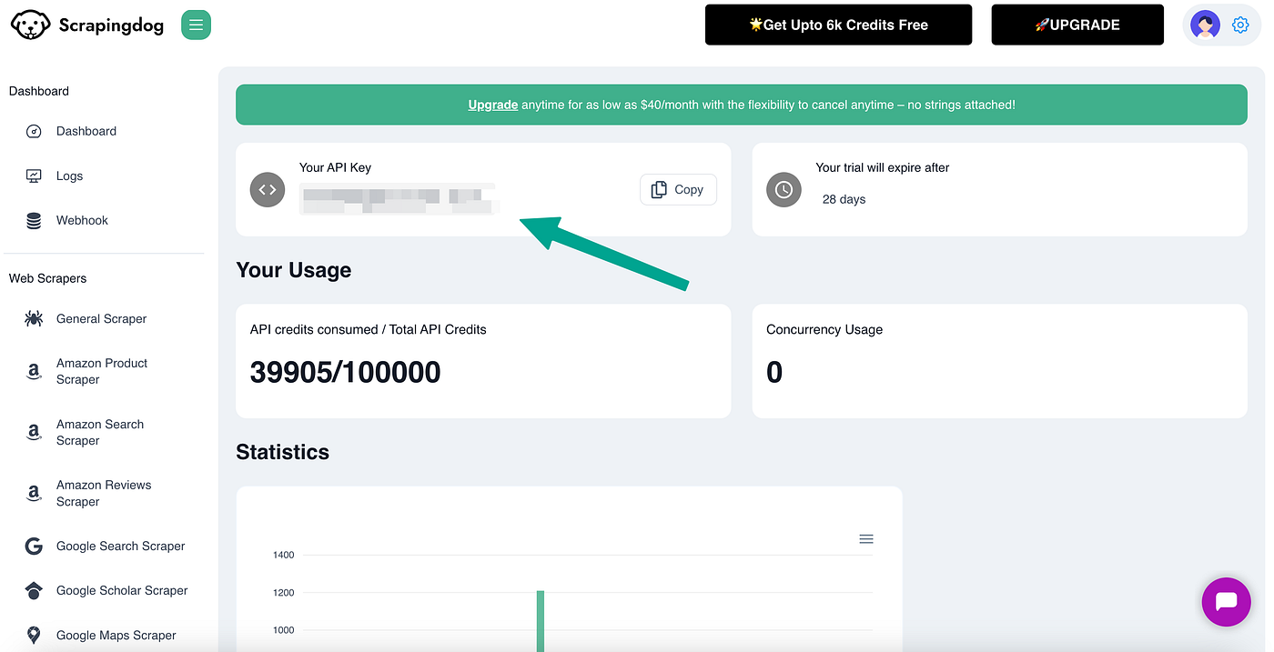Click the Webhook database icon
This screenshot has height=652, width=1274.
click(34, 221)
